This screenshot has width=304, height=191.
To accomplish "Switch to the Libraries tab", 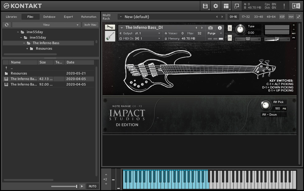I will click(x=11, y=17).
